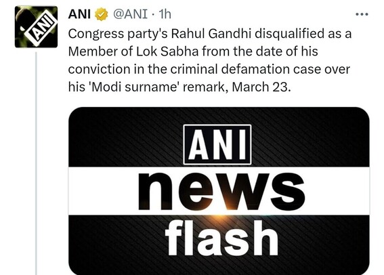This screenshot has width=384, height=275.
Task: Click the thread connector line below the avatar
Action: click(x=36, y=163)
